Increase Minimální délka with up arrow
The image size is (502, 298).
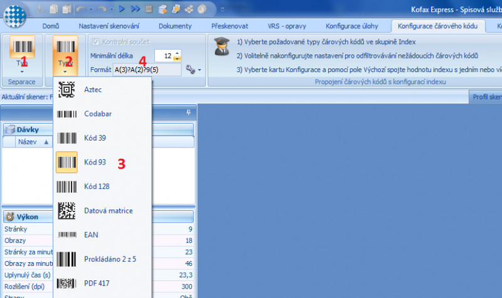[x=177, y=53]
